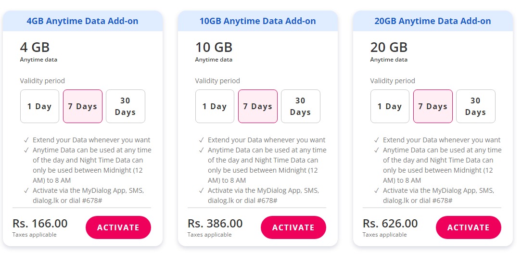Screen dimensions: 522x264
Task: Select 7 Days validity for 4GB add-on
Action: (83, 106)
